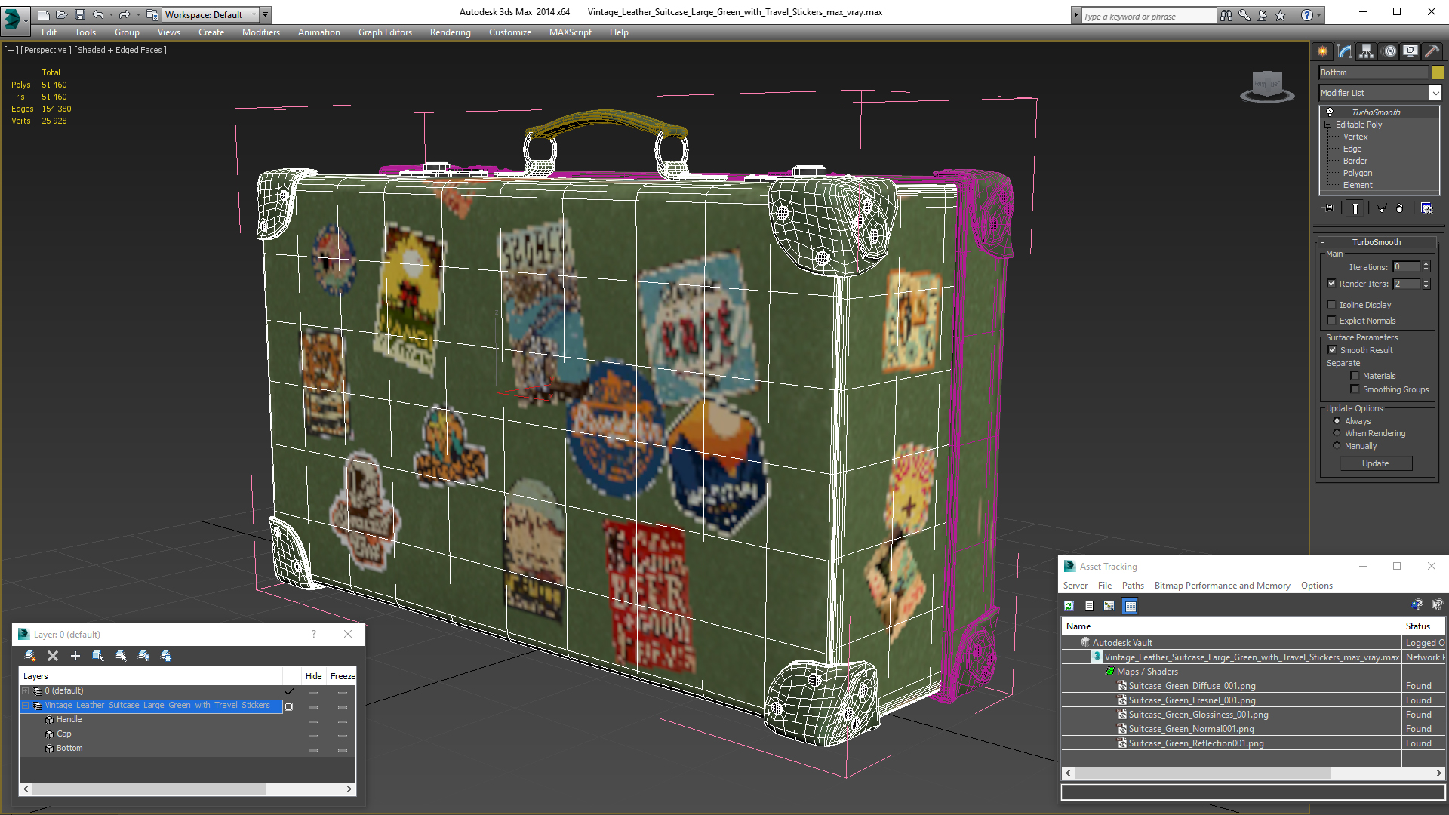The image size is (1449, 815).
Task: Click Layer dialog horizontal scrollbar
Action: coord(149,789)
